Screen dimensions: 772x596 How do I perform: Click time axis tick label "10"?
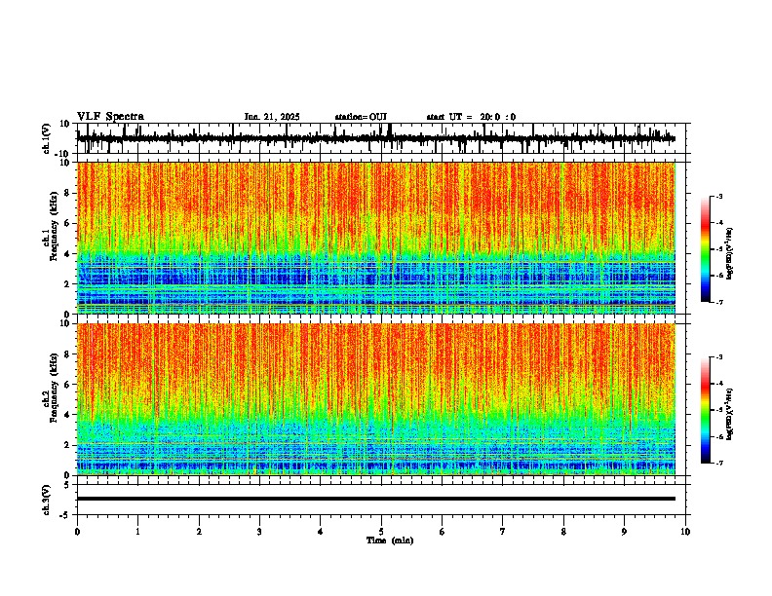point(685,532)
